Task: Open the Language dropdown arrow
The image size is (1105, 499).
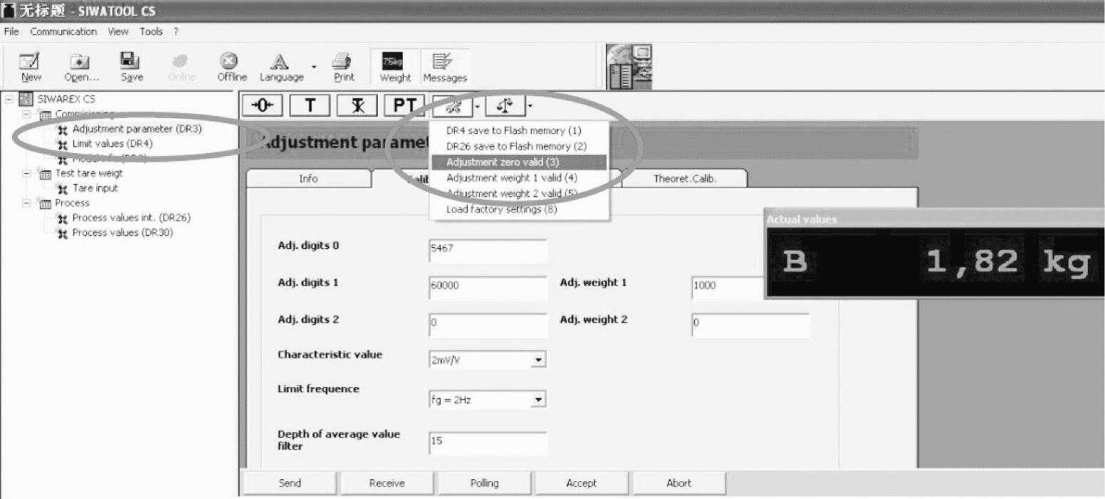Action: coord(314,68)
